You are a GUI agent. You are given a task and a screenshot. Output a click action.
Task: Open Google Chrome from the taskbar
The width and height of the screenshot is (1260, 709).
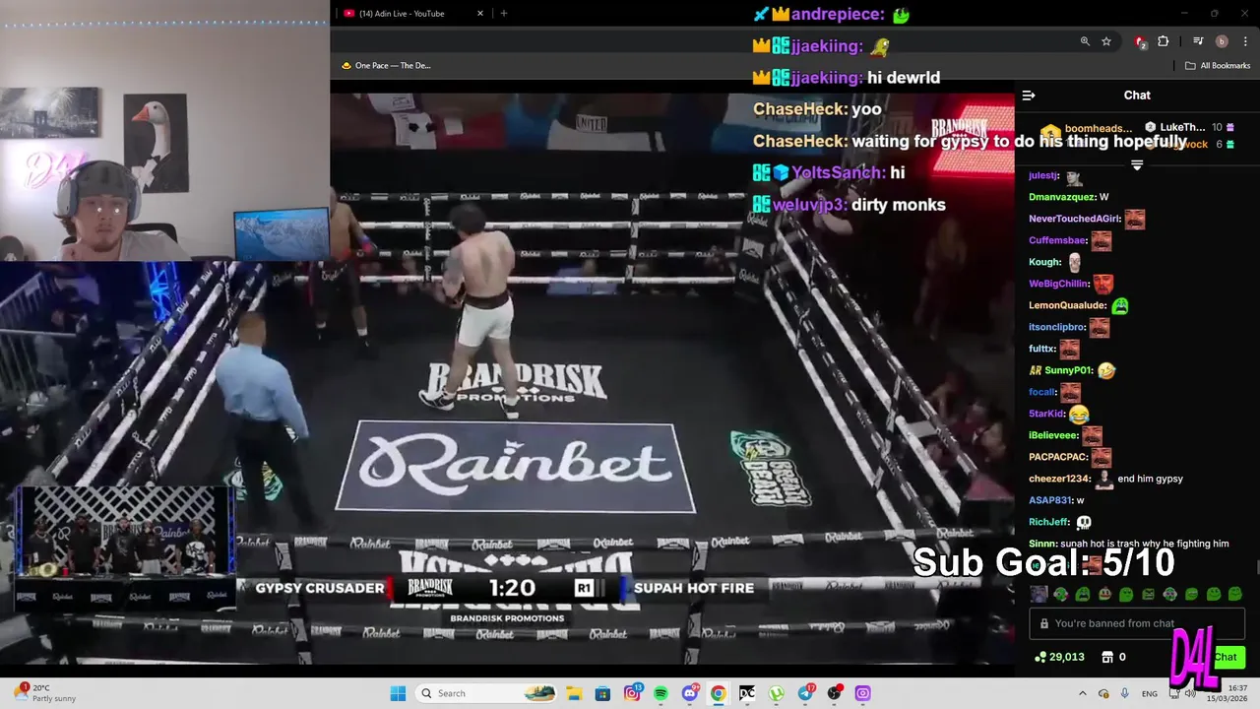pyautogui.click(x=719, y=693)
